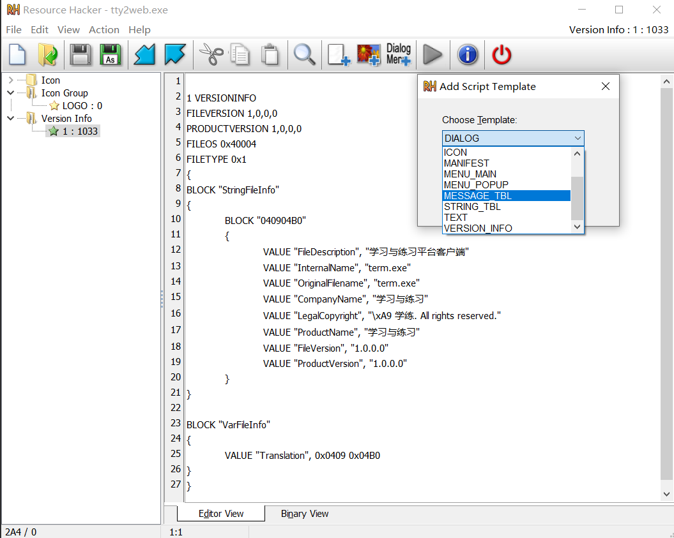Choose MENU_MAIN from the template list
Screen dimensions: 674x538
click(507, 174)
